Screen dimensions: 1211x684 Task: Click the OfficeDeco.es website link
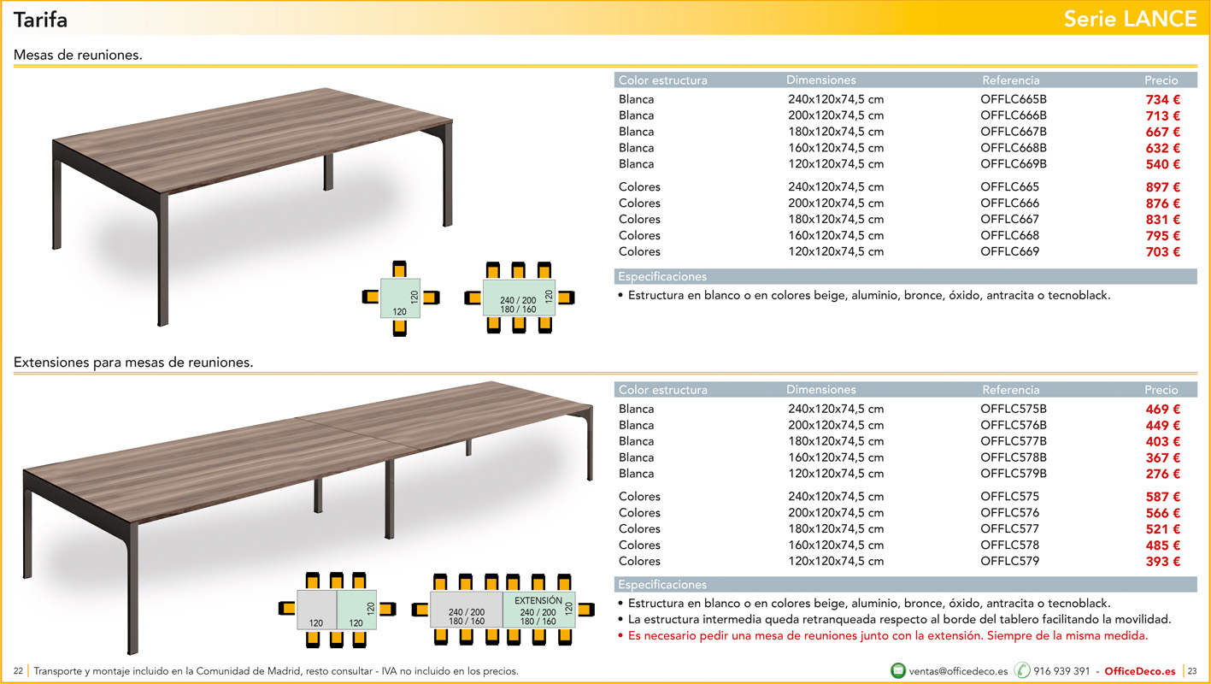pyautogui.click(x=1140, y=671)
